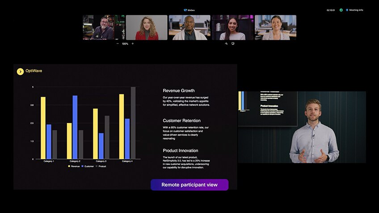Click the Remote participant view button

189,185
